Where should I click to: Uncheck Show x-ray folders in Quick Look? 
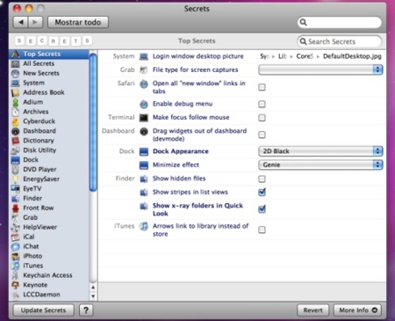(x=262, y=209)
